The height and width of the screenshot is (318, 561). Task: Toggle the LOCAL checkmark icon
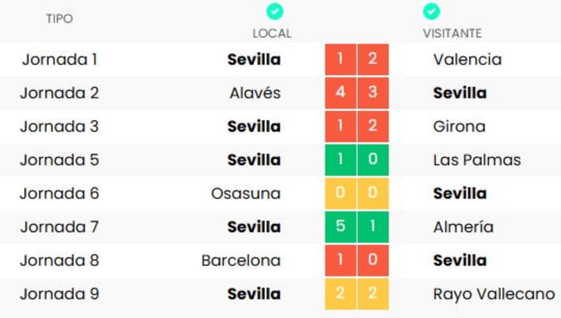pyautogui.click(x=275, y=12)
